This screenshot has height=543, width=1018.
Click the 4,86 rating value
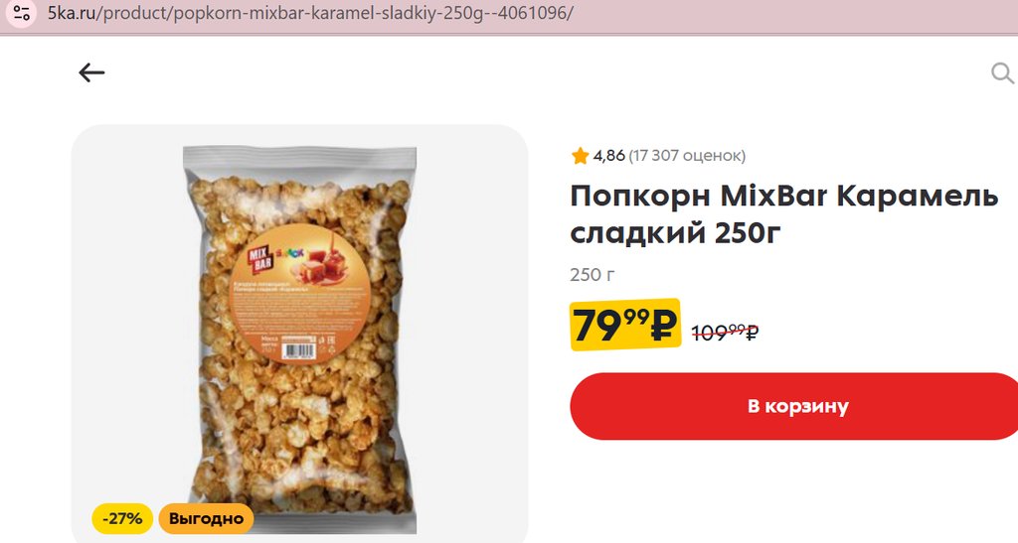click(x=608, y=156)
